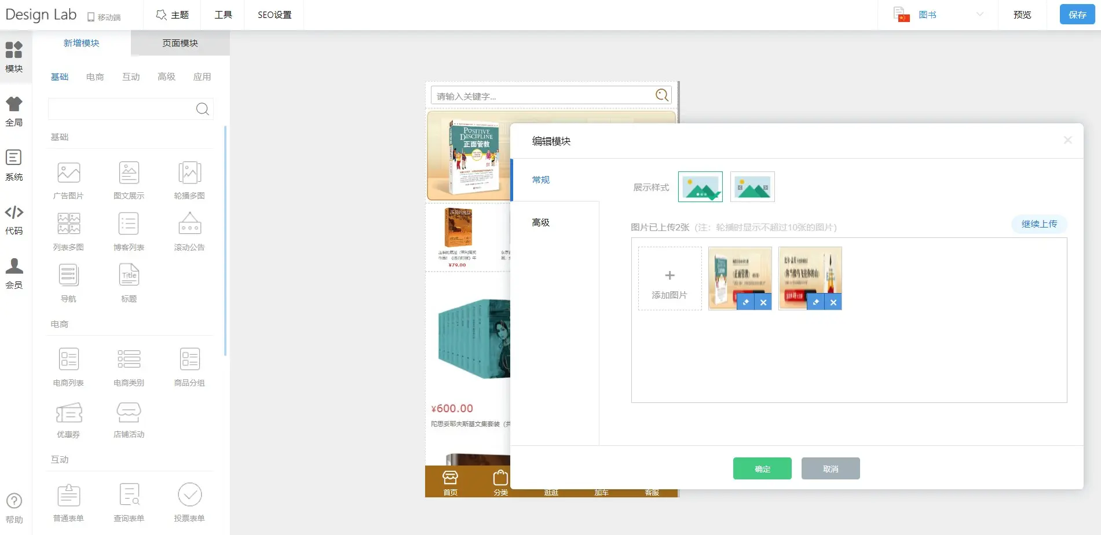Viewport: 1101px width, 535px height.
Task: Click the 滚动公告 scrolling notice icon
Action: tap(189, 225)
